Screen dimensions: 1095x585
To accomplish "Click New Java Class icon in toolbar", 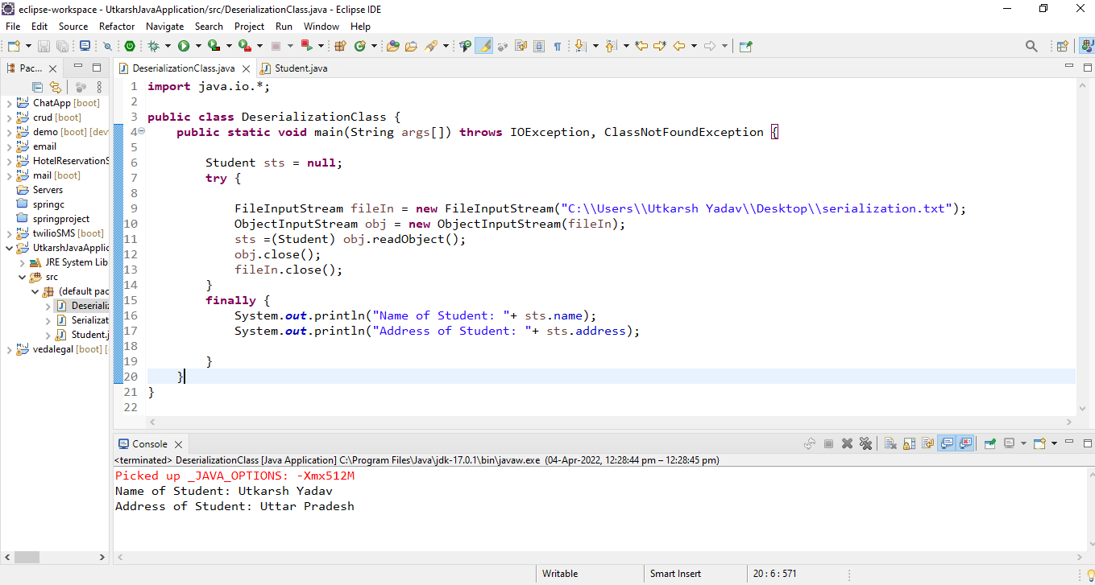I will point(360,47).
